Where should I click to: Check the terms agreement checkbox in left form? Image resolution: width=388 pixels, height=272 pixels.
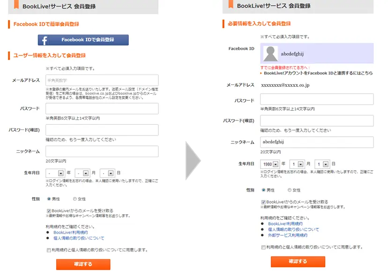pyautogui.click(x=49, y=250)
